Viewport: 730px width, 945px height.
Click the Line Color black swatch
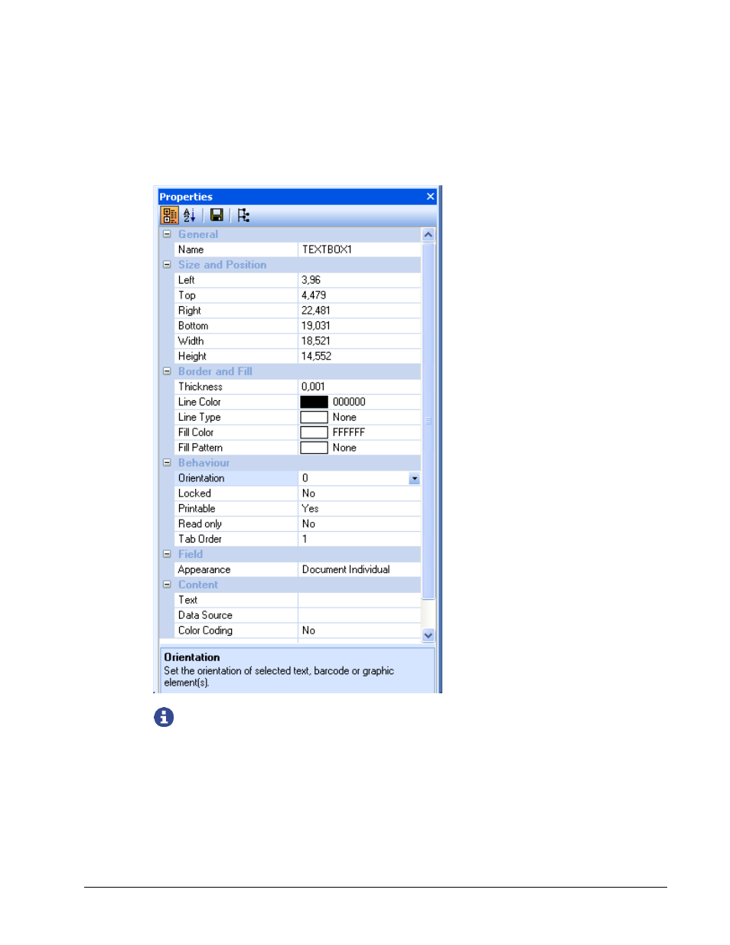point(314,402)
